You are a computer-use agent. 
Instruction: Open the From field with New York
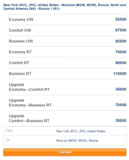pyautogui.click(x=65, y=131)
